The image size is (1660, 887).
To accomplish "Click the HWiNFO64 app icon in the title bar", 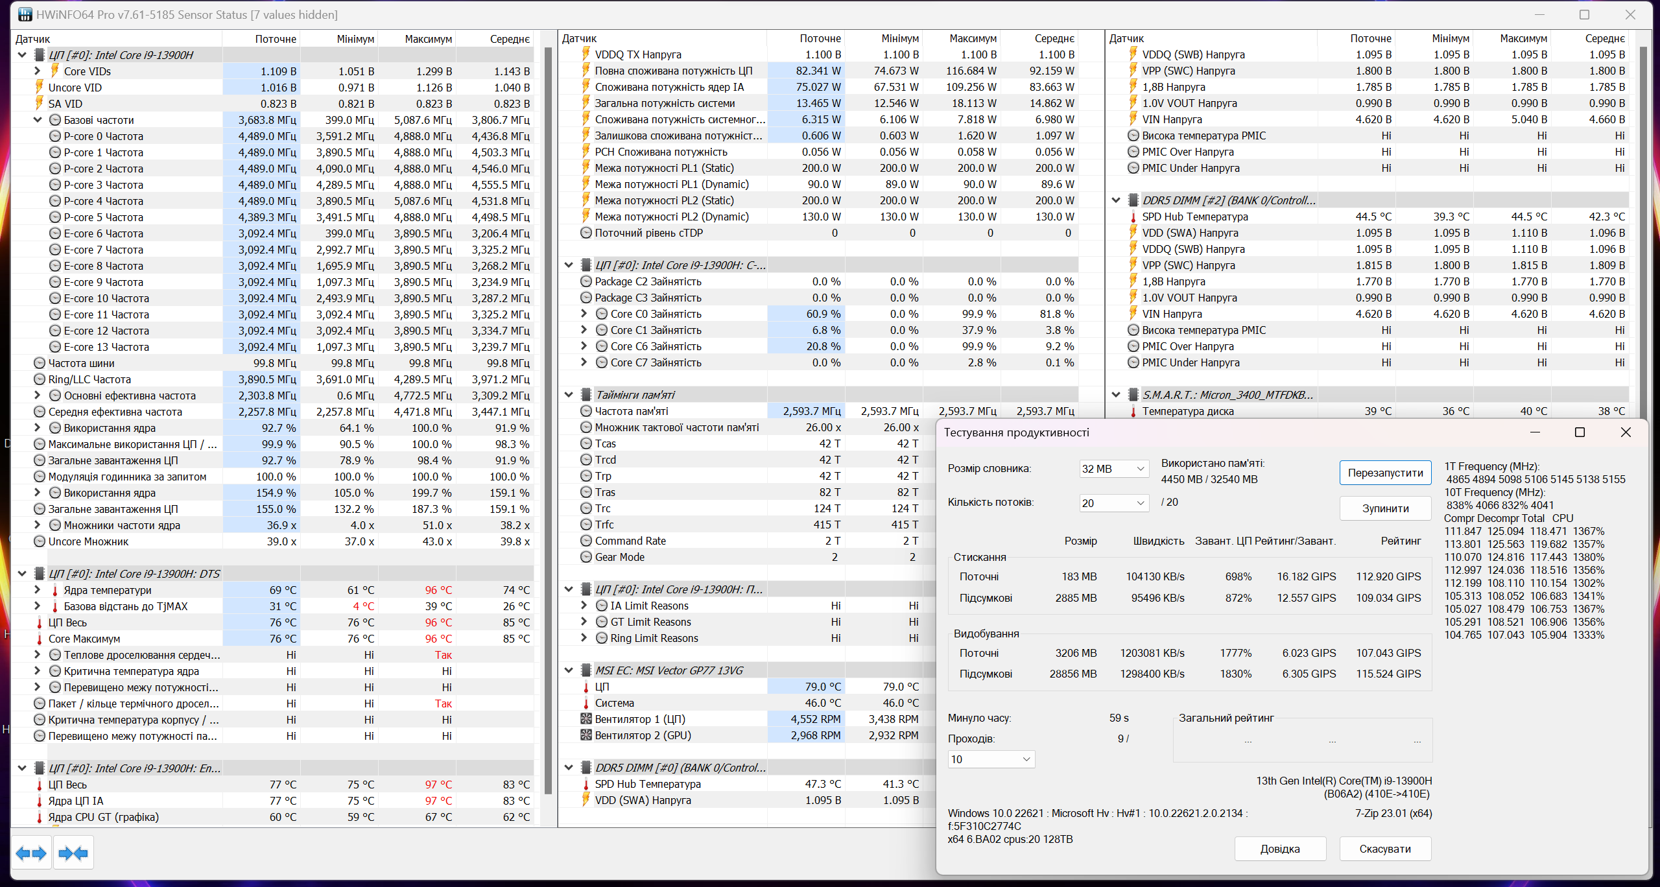I will pyautogui.click(x=25, y=14).
